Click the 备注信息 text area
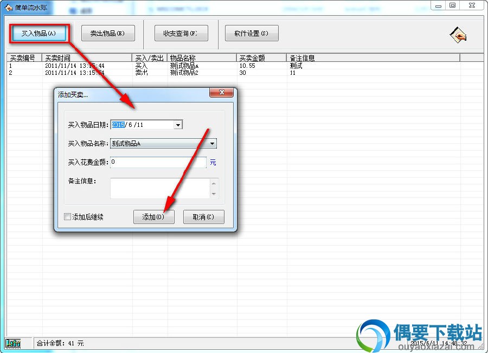 coord(160,188)
